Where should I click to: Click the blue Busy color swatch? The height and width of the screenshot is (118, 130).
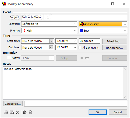pos(81,31)
